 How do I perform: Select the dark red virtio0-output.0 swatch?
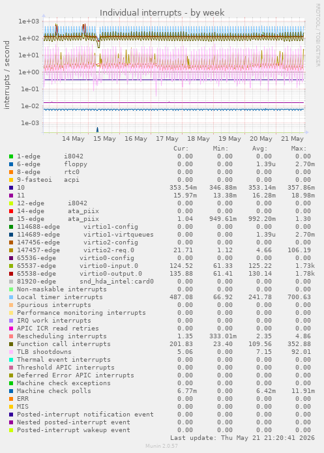11,274
